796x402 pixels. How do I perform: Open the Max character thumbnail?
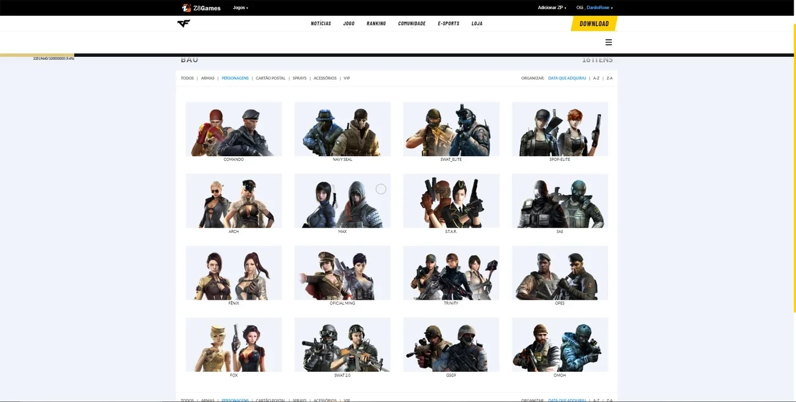point(342,201)
